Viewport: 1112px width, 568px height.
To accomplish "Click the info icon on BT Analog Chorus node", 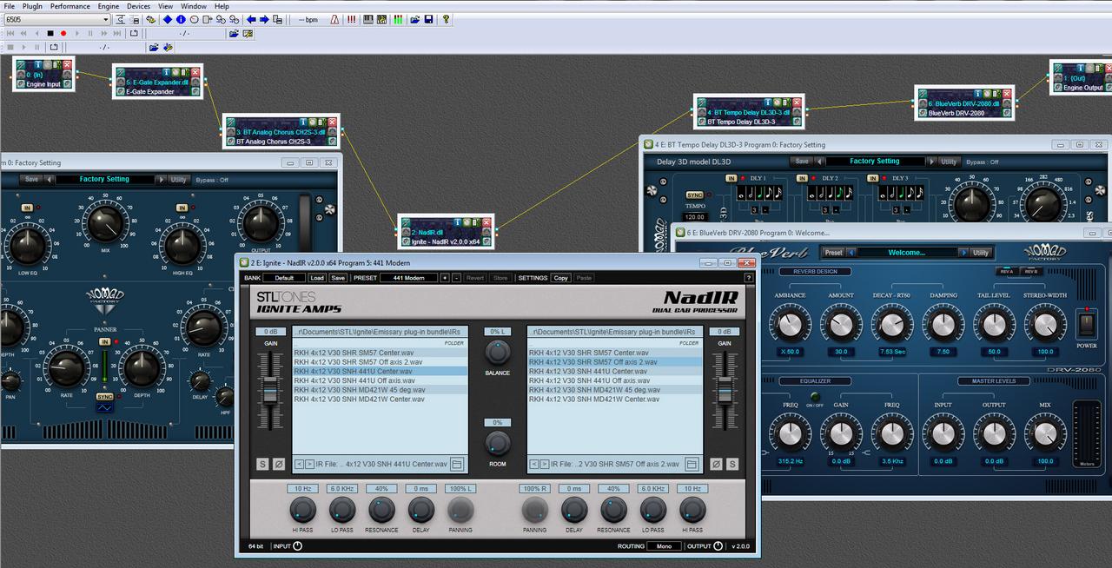I will point(305,122).
